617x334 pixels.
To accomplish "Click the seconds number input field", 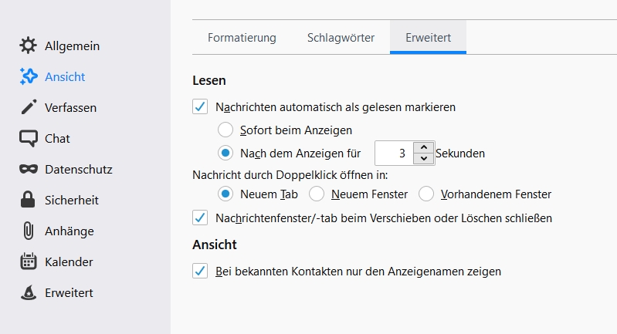I will (394, 153).
